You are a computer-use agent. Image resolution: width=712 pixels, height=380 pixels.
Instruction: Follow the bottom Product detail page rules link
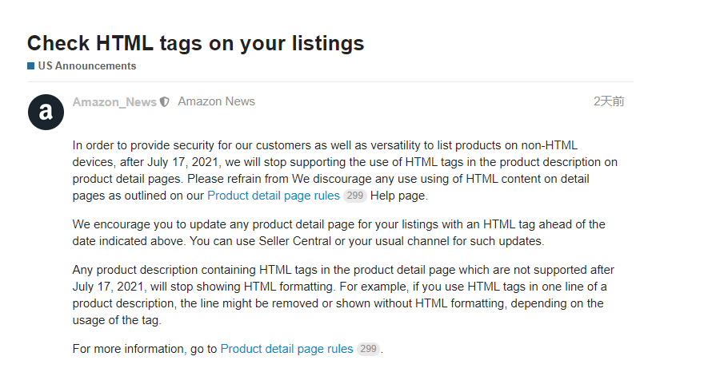286,349
